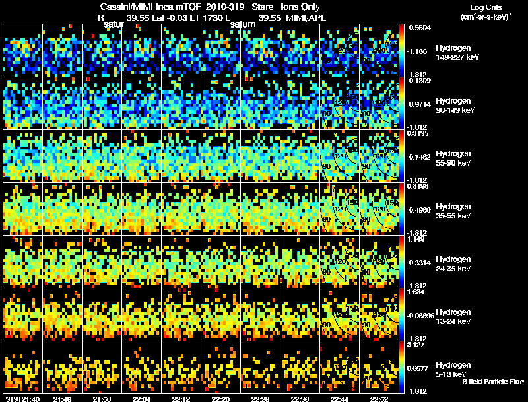The image size is (528, 402).
Task: Click the colorbar value '0.3195'
Action: pyautogui.click(x=418, y=133)
